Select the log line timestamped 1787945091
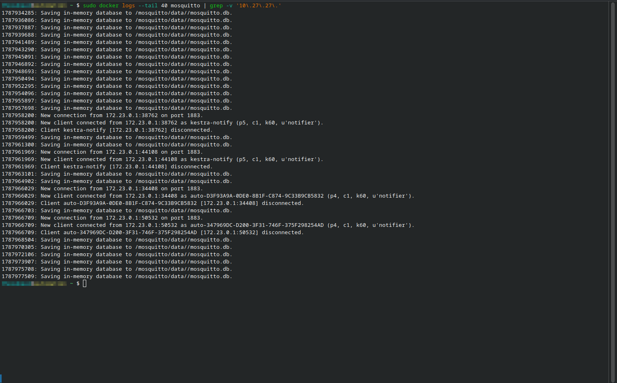This screenshot has height=383, width=617. pos(117,57)
